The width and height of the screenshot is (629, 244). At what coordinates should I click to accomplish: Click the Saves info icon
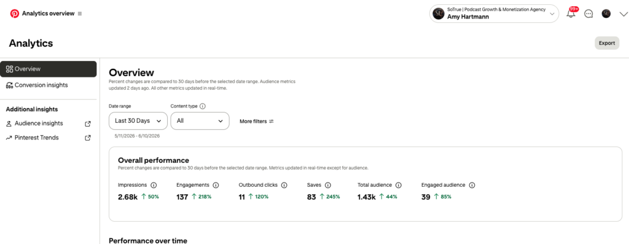click(x=328, y=186)
